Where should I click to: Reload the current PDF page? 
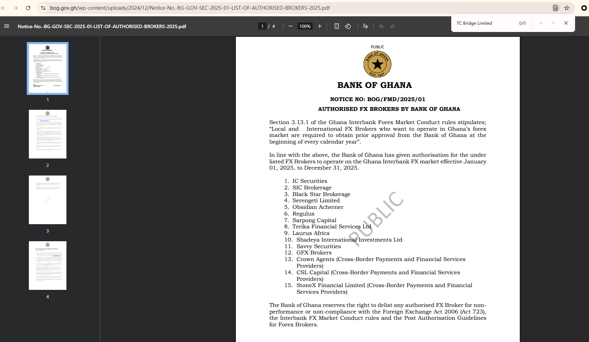click(x=28, y=8)
